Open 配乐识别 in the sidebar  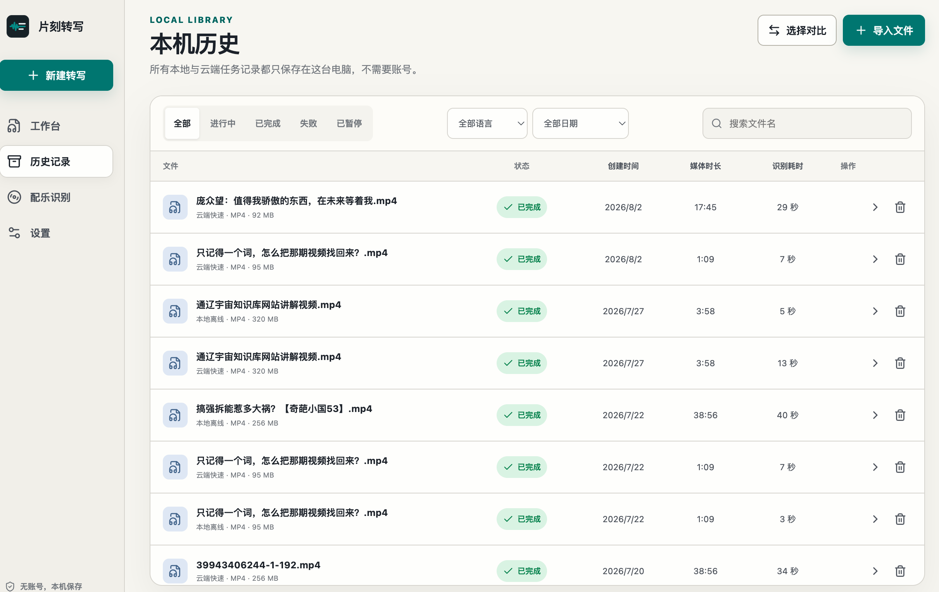pos(57,197)
